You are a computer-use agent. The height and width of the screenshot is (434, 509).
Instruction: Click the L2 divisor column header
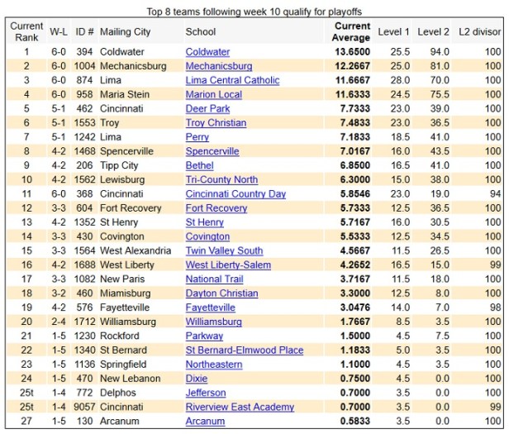[480, 31]
